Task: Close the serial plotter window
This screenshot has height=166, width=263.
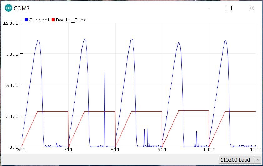Action: pyautogui.click(x=251, y=8)
